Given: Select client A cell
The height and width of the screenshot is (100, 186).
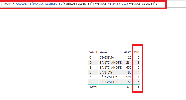Looking at the screenshot, I should [90, 77].
